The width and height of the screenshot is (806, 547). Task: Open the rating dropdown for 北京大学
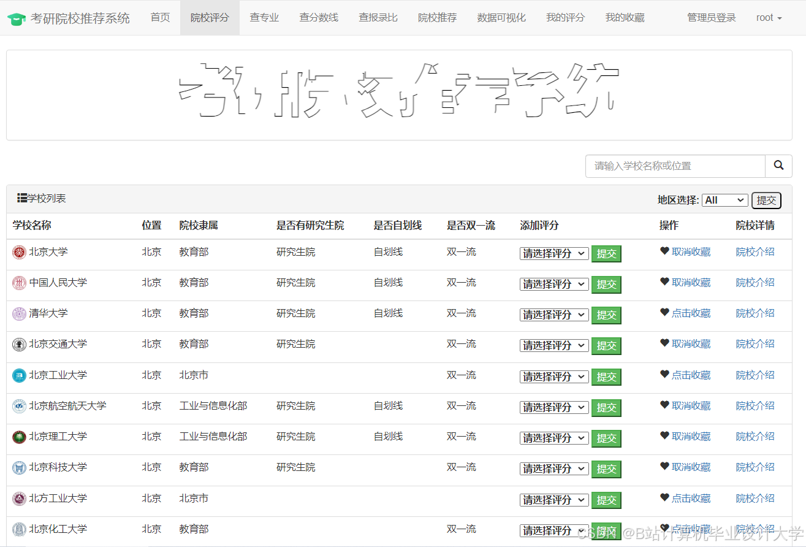point(554,253)
